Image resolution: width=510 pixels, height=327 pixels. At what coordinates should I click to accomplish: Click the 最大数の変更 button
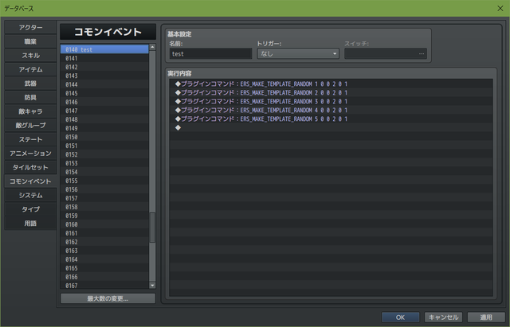tap(108, 298)
